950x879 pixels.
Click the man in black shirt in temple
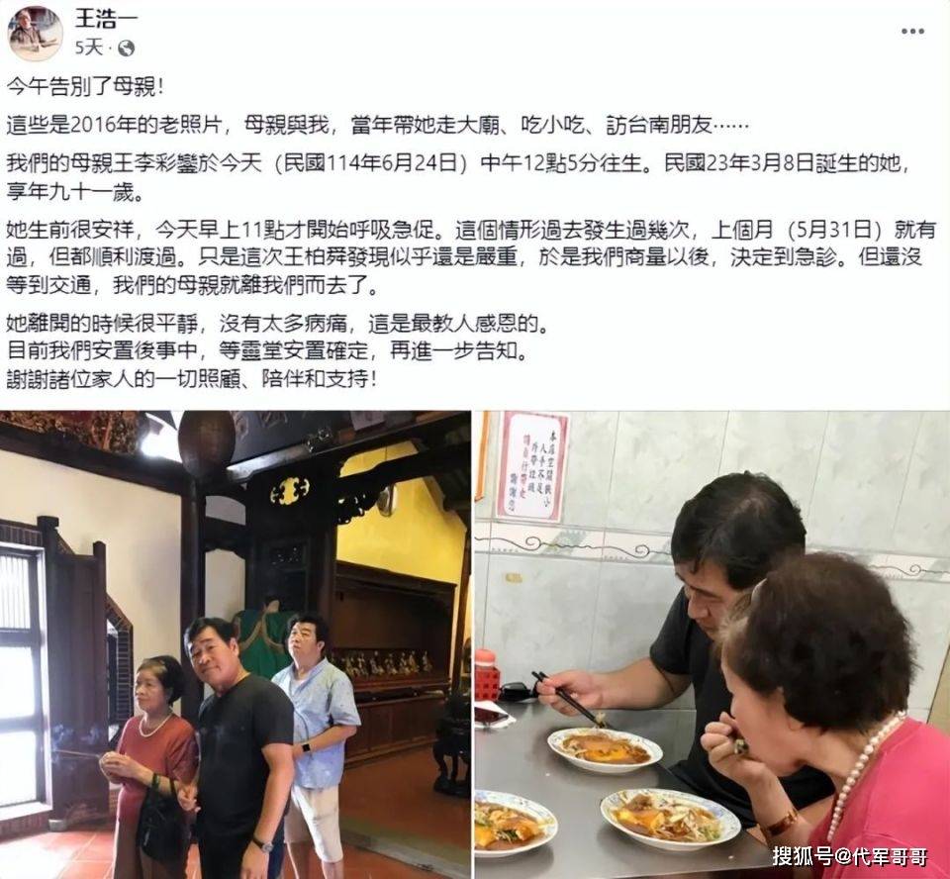(x=239, y=748)
